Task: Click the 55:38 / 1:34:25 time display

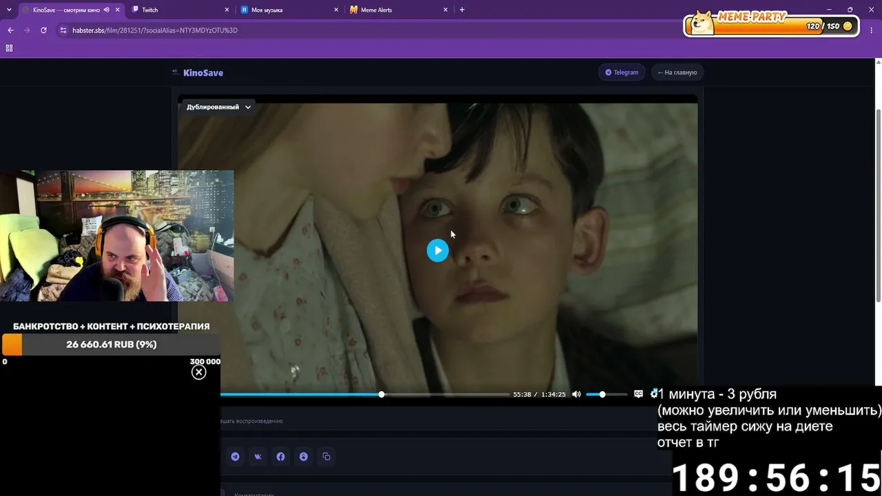Action: pos(539,395)
